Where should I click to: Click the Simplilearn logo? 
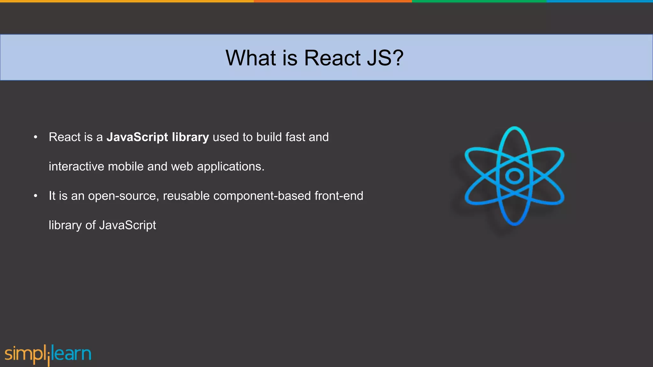tap(48, 354)
